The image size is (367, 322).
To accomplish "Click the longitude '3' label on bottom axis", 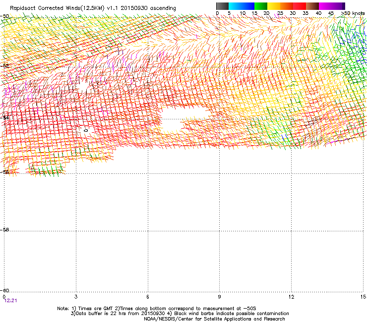I will 76,297.
